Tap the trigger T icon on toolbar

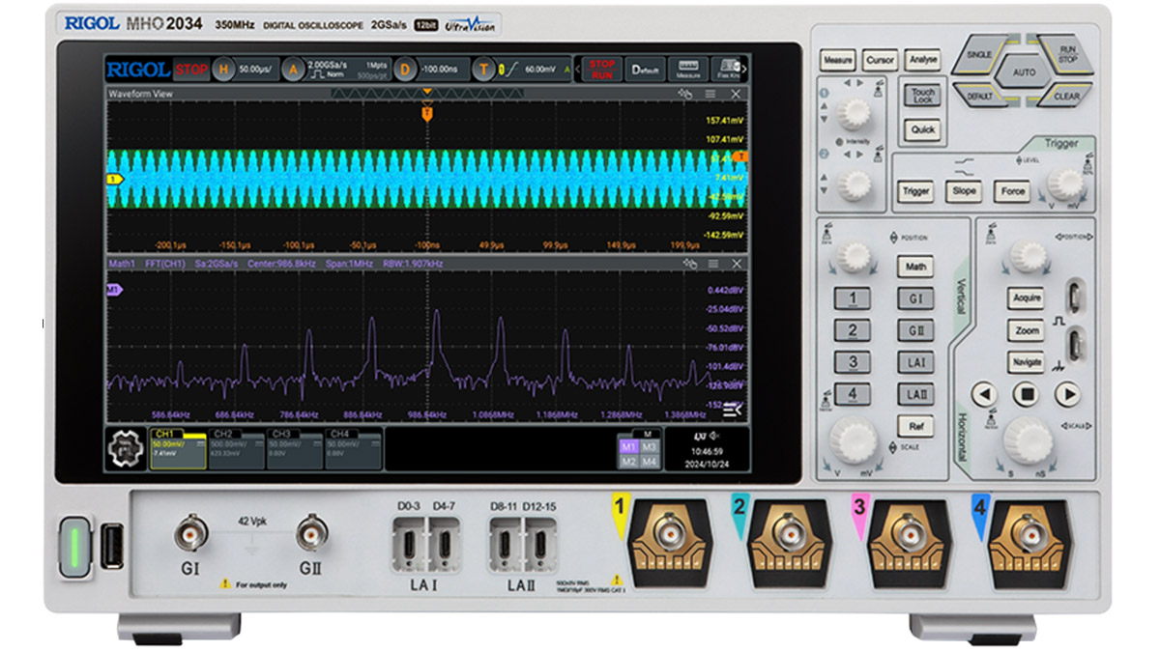[x=485, y=70]
